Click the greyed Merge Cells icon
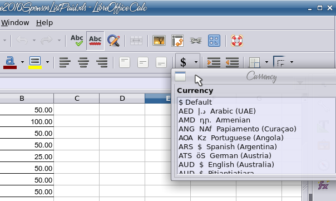This screenshot has width=336, height=201. (136, 40)
